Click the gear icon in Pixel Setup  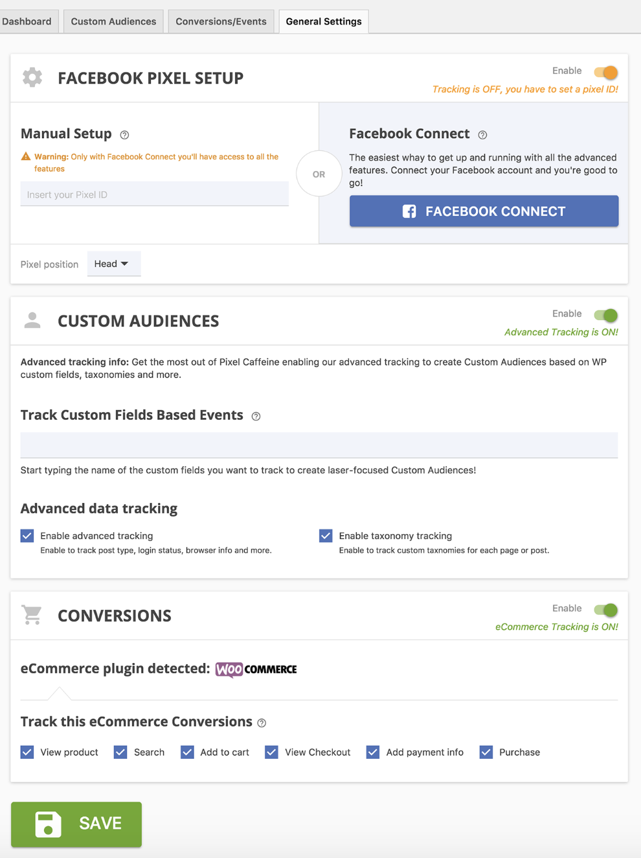[x=32, y=78]
